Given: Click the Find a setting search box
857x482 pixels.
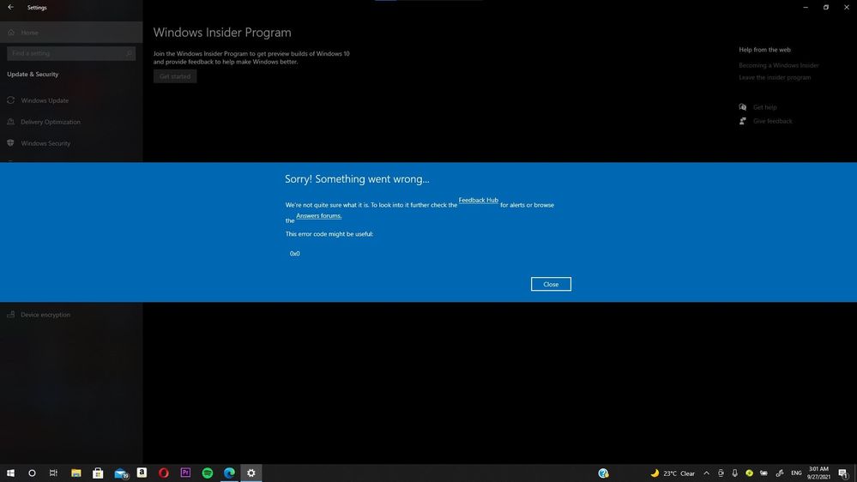Looking at the screenshot, I should (71, 53).
